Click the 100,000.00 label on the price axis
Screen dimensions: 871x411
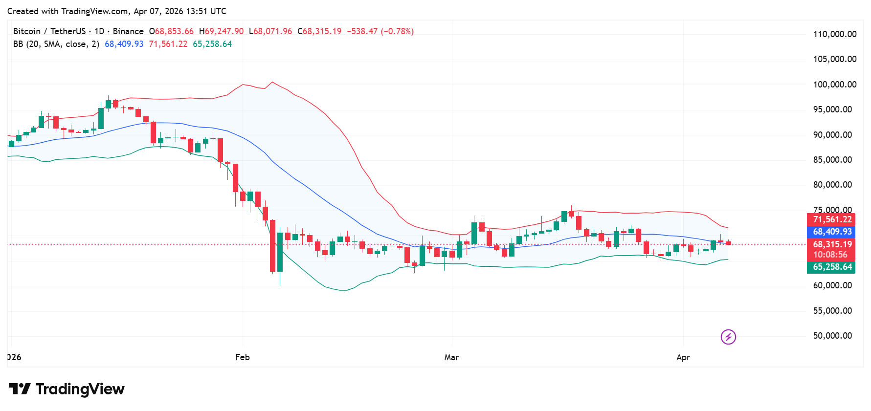(x=834, y=85)
